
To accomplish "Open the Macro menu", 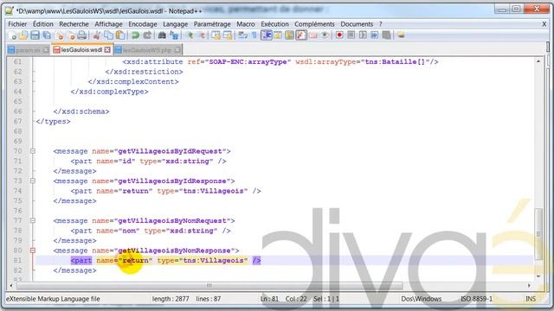I will (246, 24).
